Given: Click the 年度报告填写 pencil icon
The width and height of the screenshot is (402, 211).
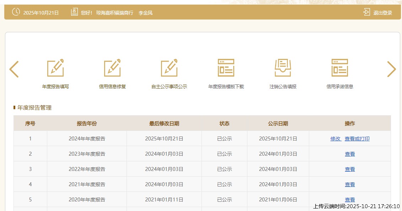Looking at the screenshot, I should click(x=55, y=68).
